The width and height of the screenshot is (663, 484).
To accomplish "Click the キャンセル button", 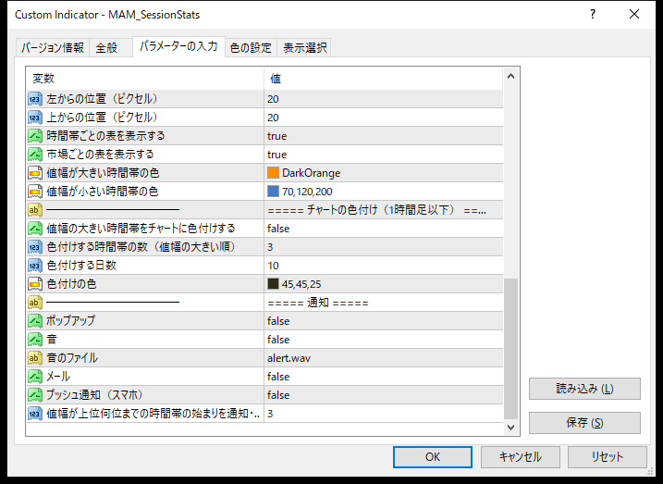I will coord(520,457).
